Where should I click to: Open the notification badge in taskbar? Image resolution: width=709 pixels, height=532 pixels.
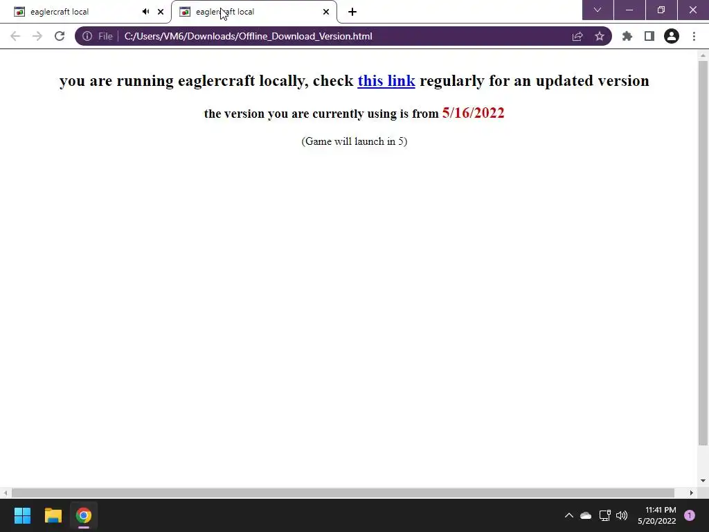point(690,515)
